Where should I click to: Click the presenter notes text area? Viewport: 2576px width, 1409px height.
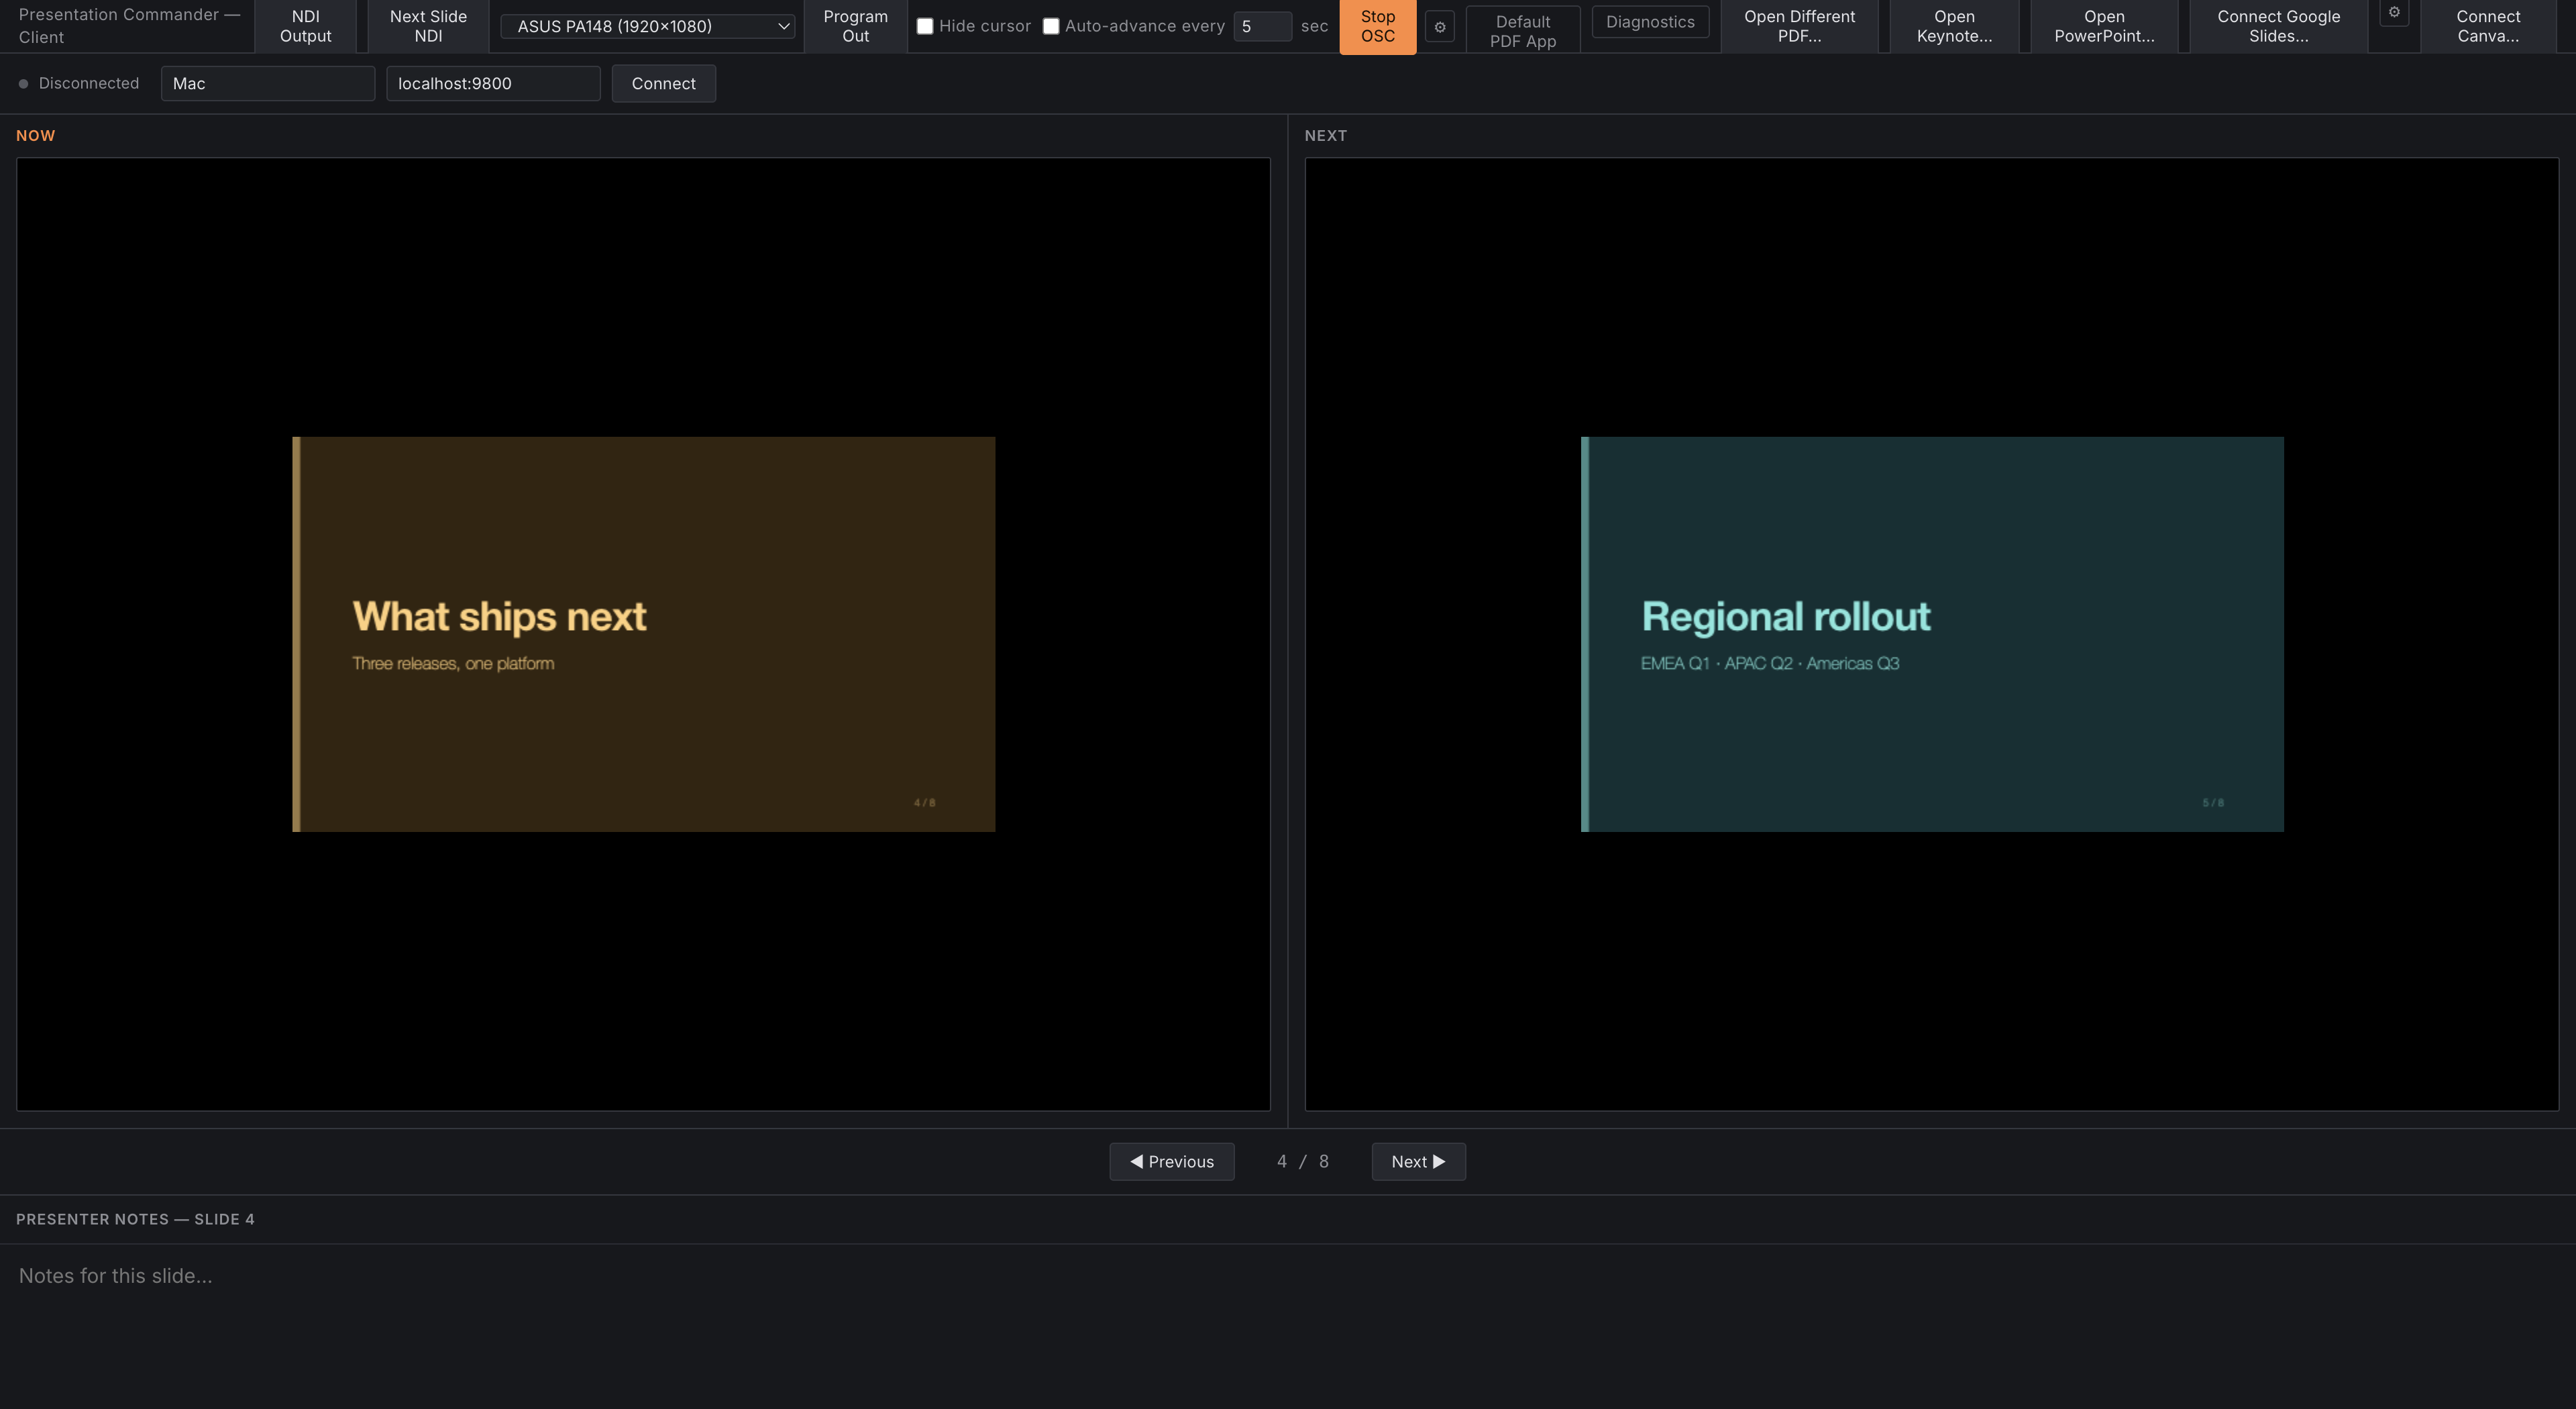coord(1288,1326)
